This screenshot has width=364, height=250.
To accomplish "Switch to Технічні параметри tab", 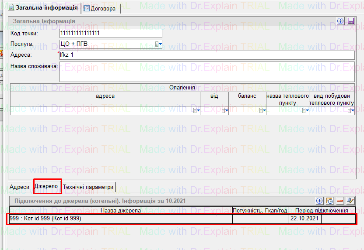I will click(x=88, y=187).
